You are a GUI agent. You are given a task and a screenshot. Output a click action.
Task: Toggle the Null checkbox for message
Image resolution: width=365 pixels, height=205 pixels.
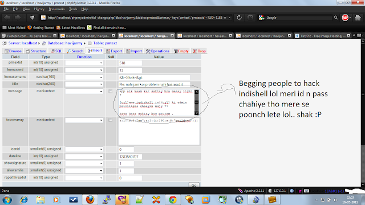click(x=110, y=91)
